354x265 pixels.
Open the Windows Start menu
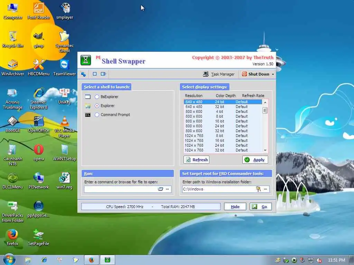(x=9, y=259)
